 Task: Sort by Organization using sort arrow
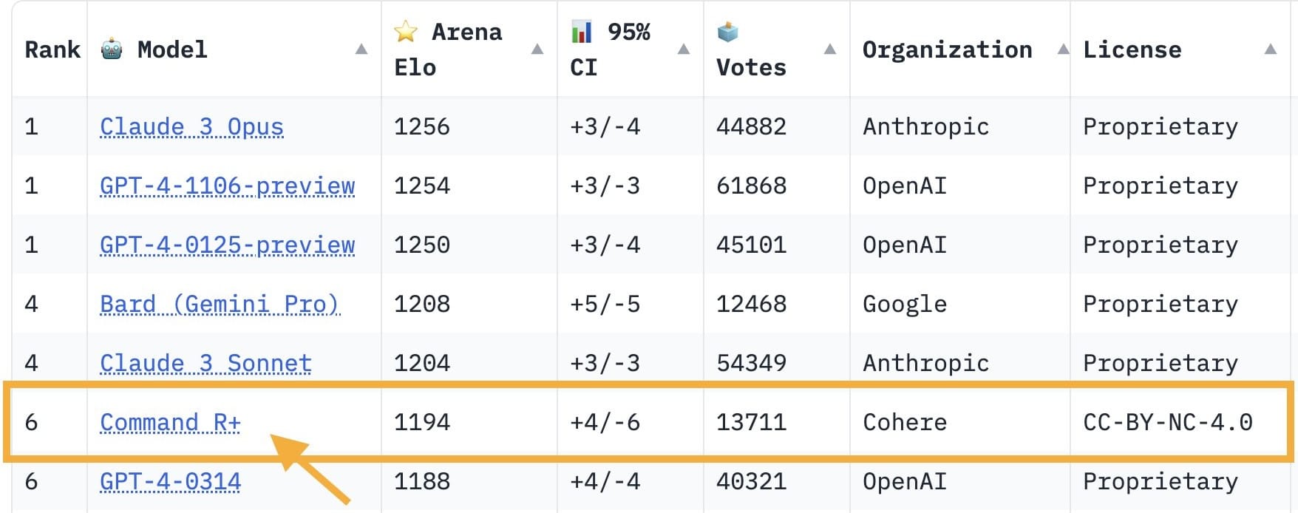click(1063, 49)
